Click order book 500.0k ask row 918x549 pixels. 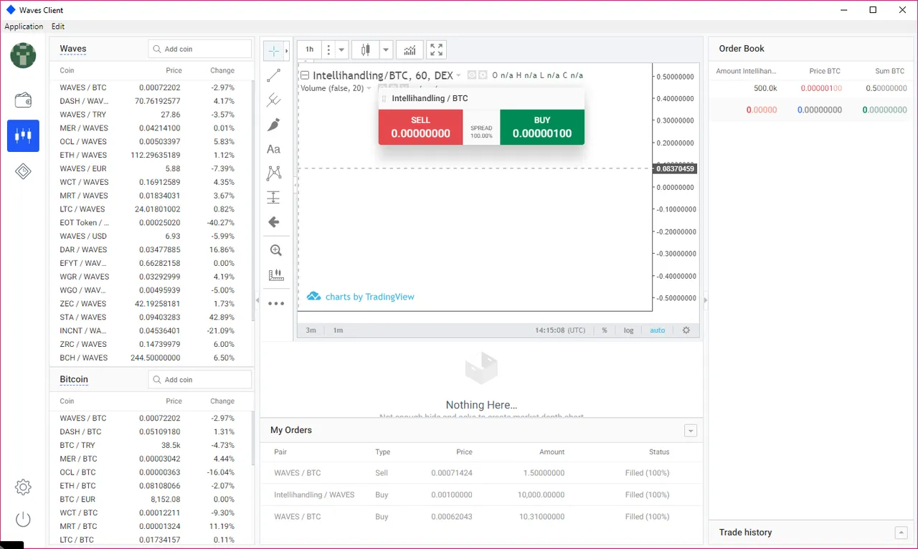[813, 88]
